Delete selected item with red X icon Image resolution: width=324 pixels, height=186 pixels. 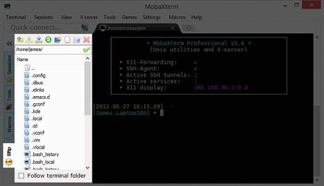tap(87, 39)
